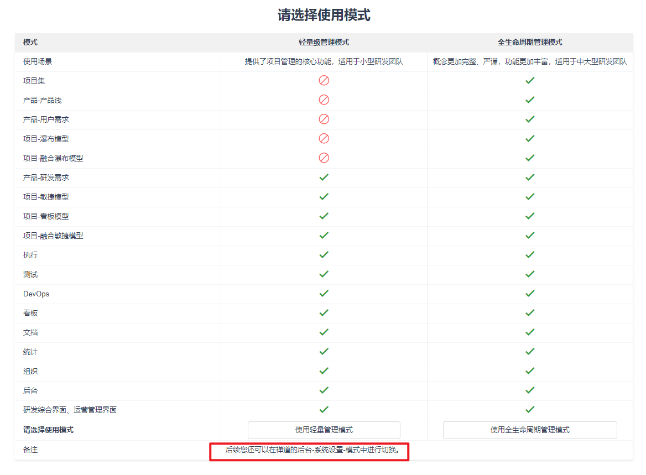Click forbidden icon in 项目-融合瀑布模型 row

[x=324, y=158]
